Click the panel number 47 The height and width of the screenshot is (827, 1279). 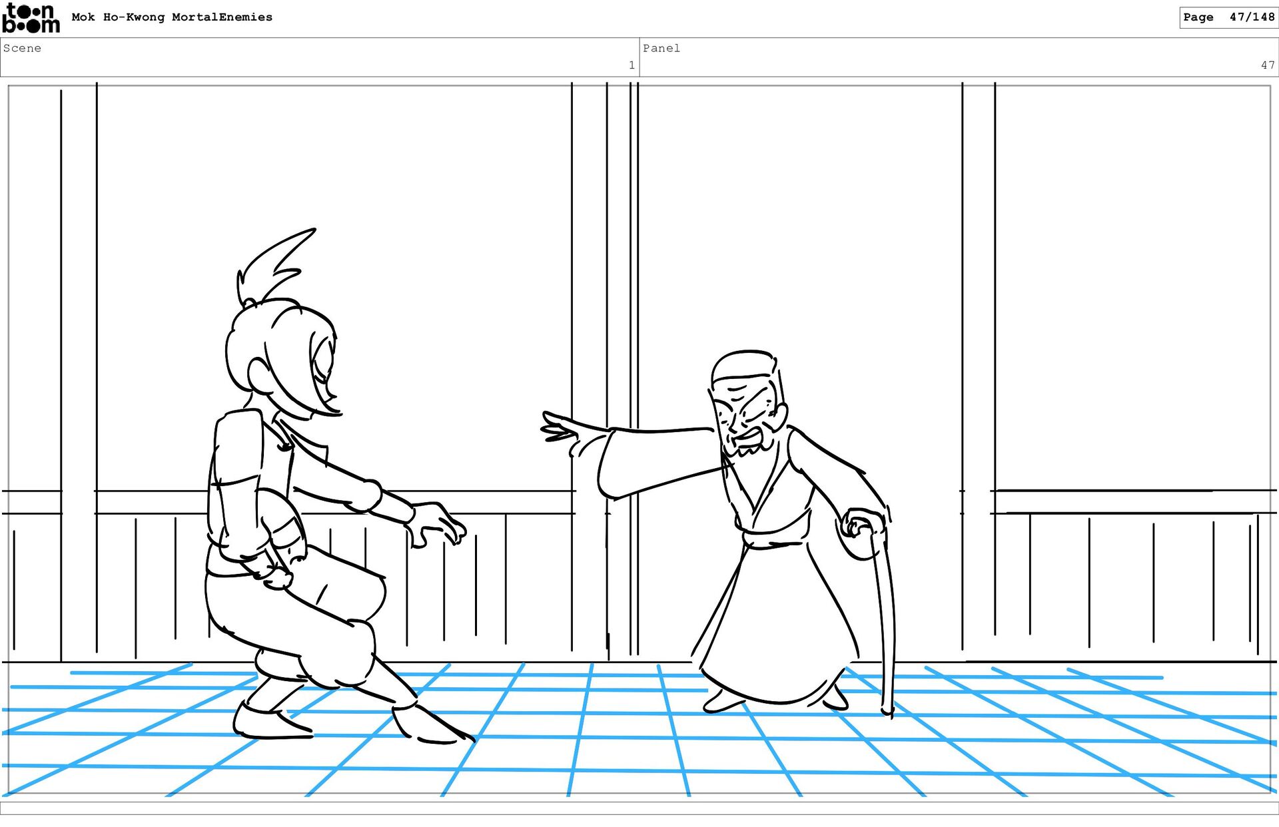(x=1267, y=65)
